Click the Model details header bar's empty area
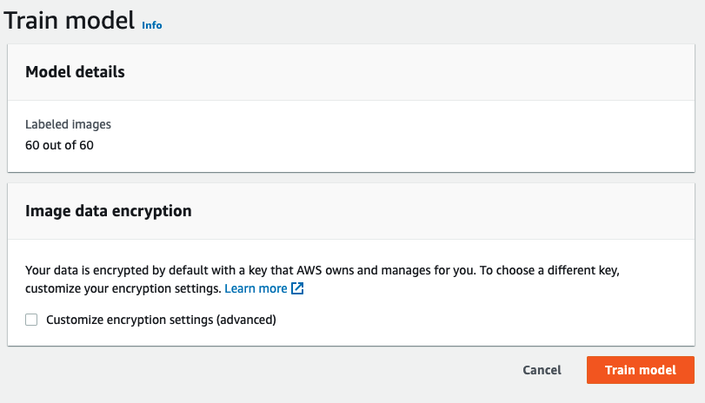Image resolution: width=705 pixels, height=403 pixels. 435,72
